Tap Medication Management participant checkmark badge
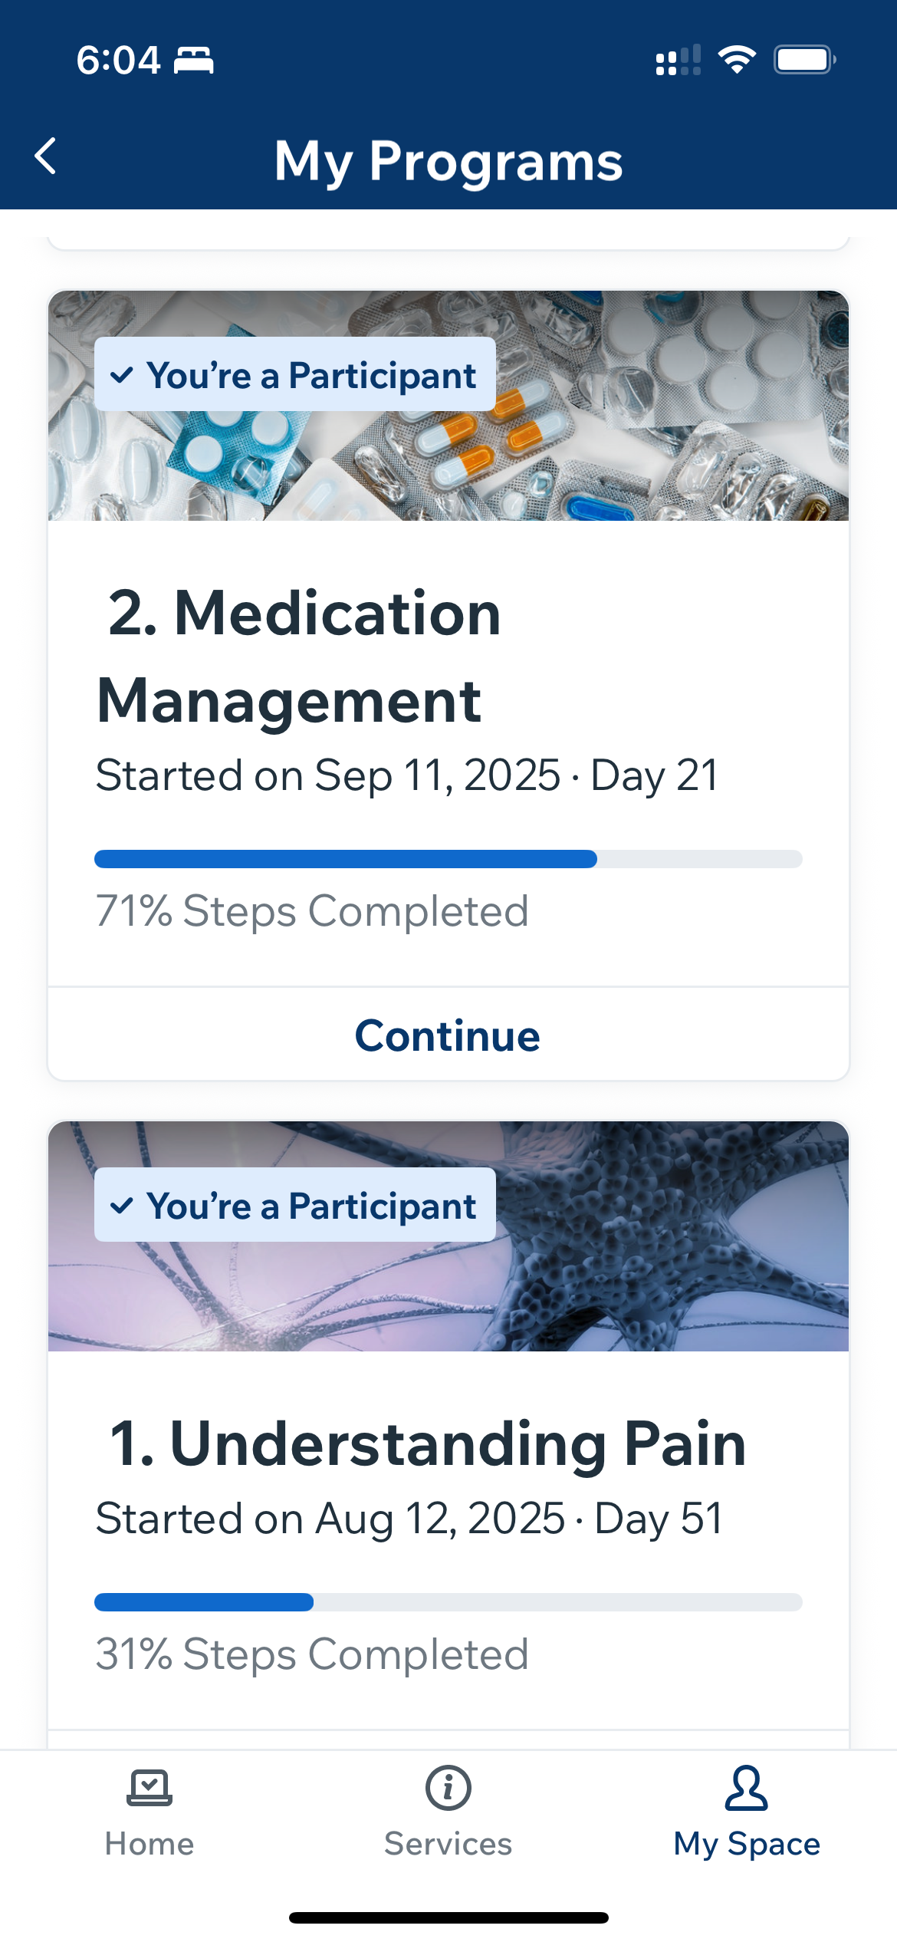Image resolution: width=897 pixels, height=1942 pixels. [x=295, y=374]
